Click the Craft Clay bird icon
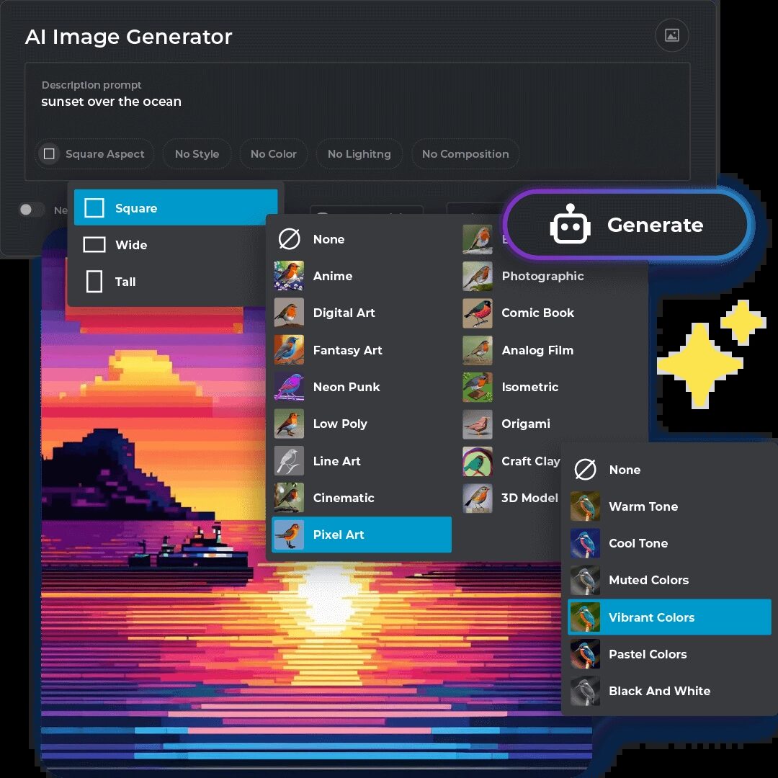Image resolution: width=778 pixels, height=778 pixels. click(x=477, y=461)
